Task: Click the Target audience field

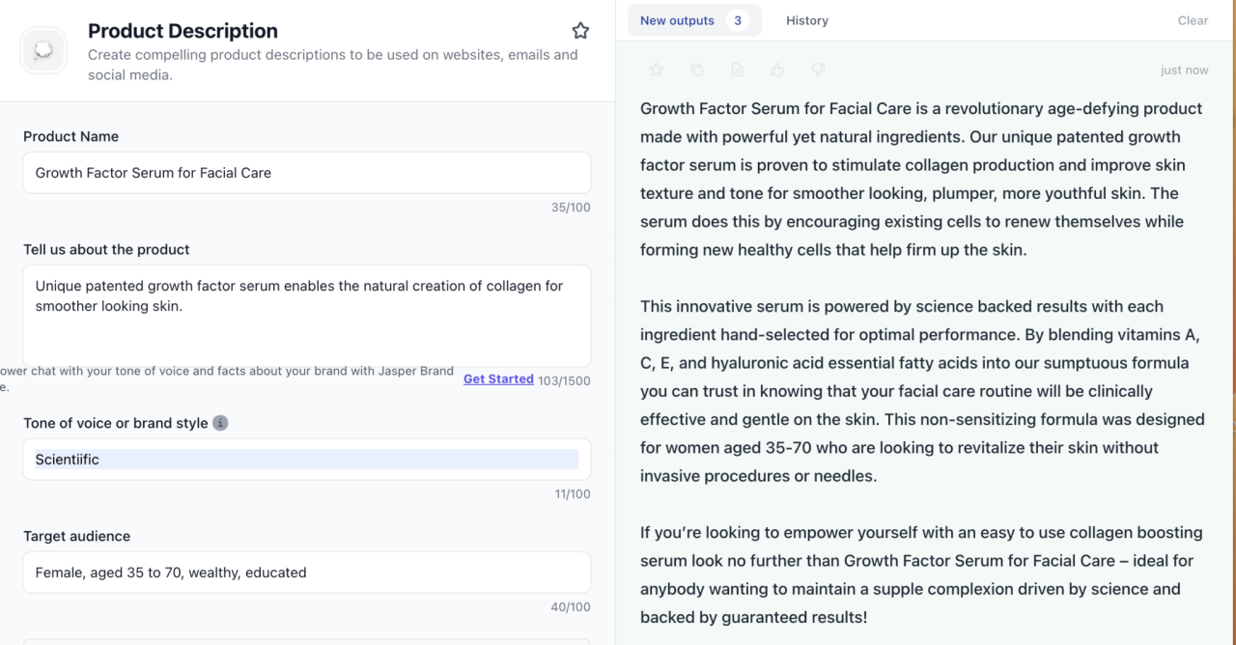Action: coord(306,572)
